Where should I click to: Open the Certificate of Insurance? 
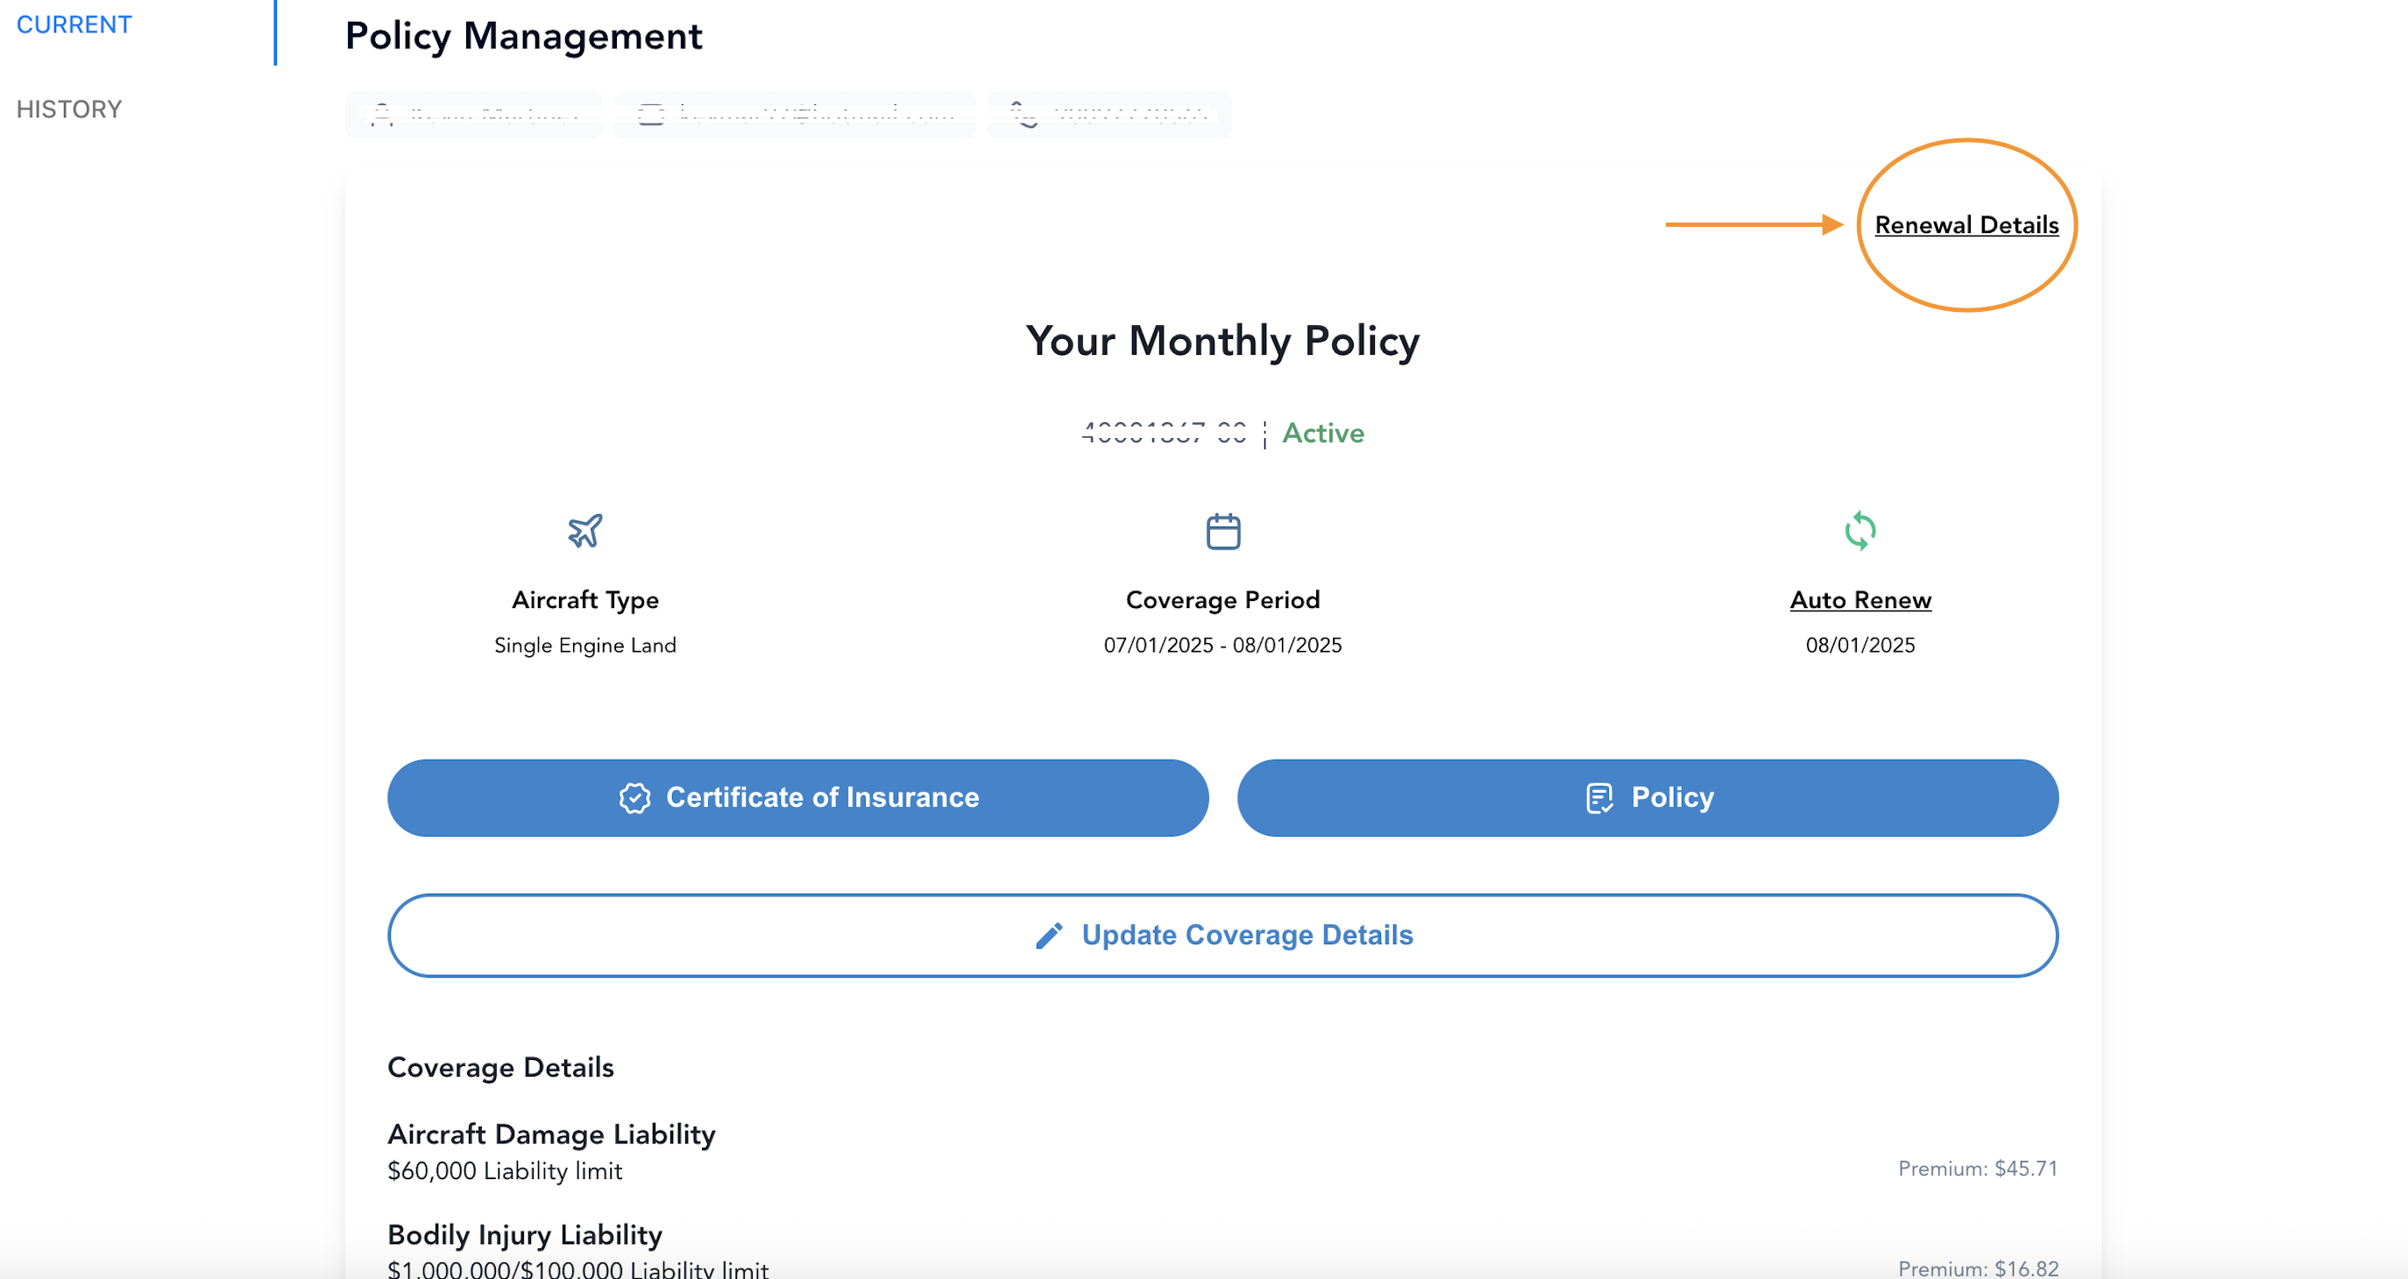797,798
